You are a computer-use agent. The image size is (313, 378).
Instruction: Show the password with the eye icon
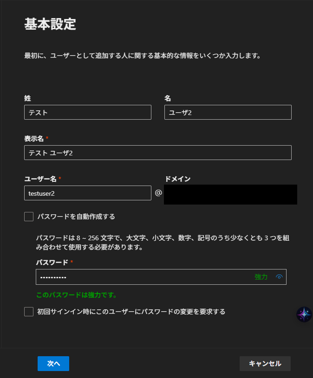coord(279,277)
